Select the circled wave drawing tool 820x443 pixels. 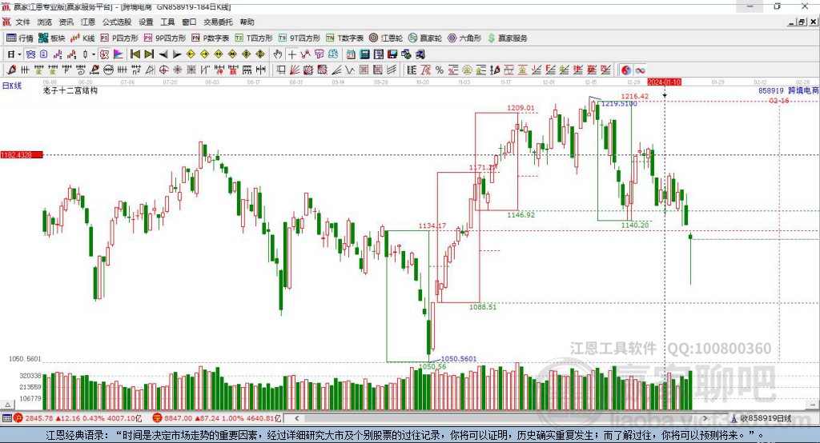[x=109, y=70]
